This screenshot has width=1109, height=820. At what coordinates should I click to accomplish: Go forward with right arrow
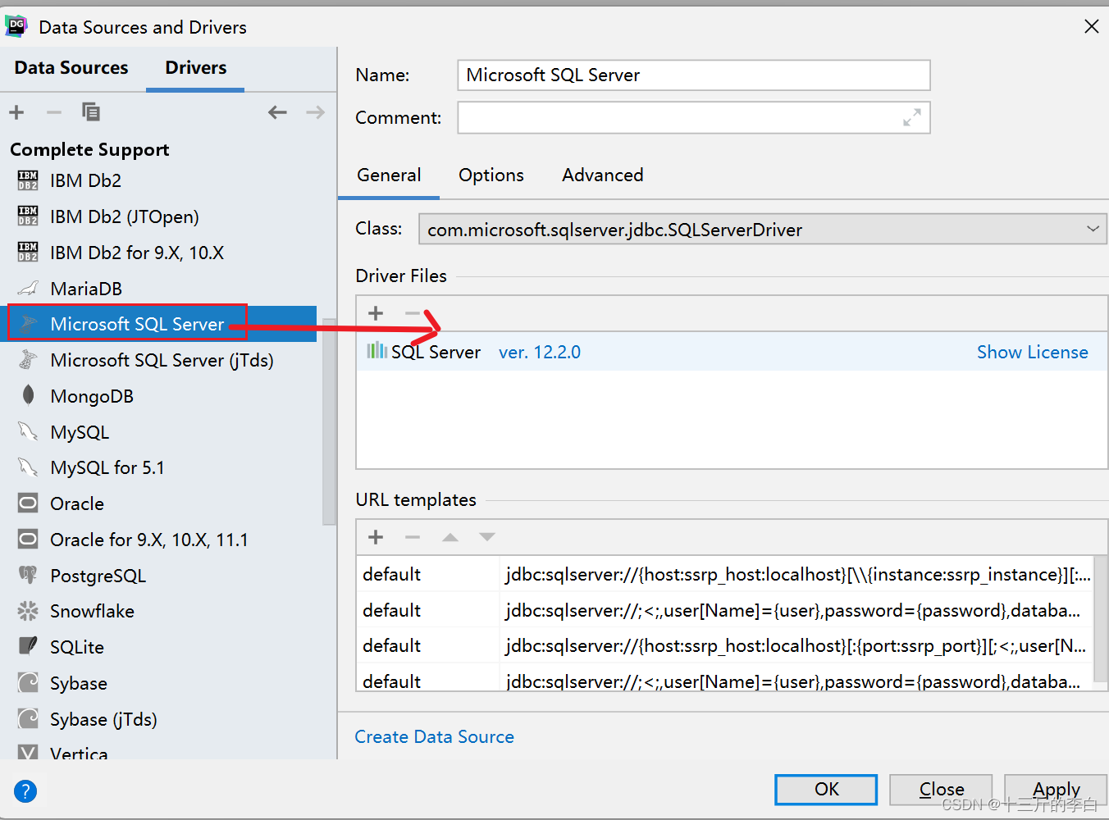point(315,112)
